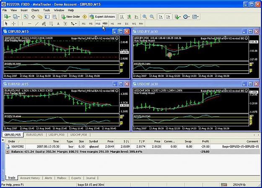Expand the Templates dropdown arrow
Viewport: 262px width, 188px height.
pyautogui.click(x=198, y=17)
